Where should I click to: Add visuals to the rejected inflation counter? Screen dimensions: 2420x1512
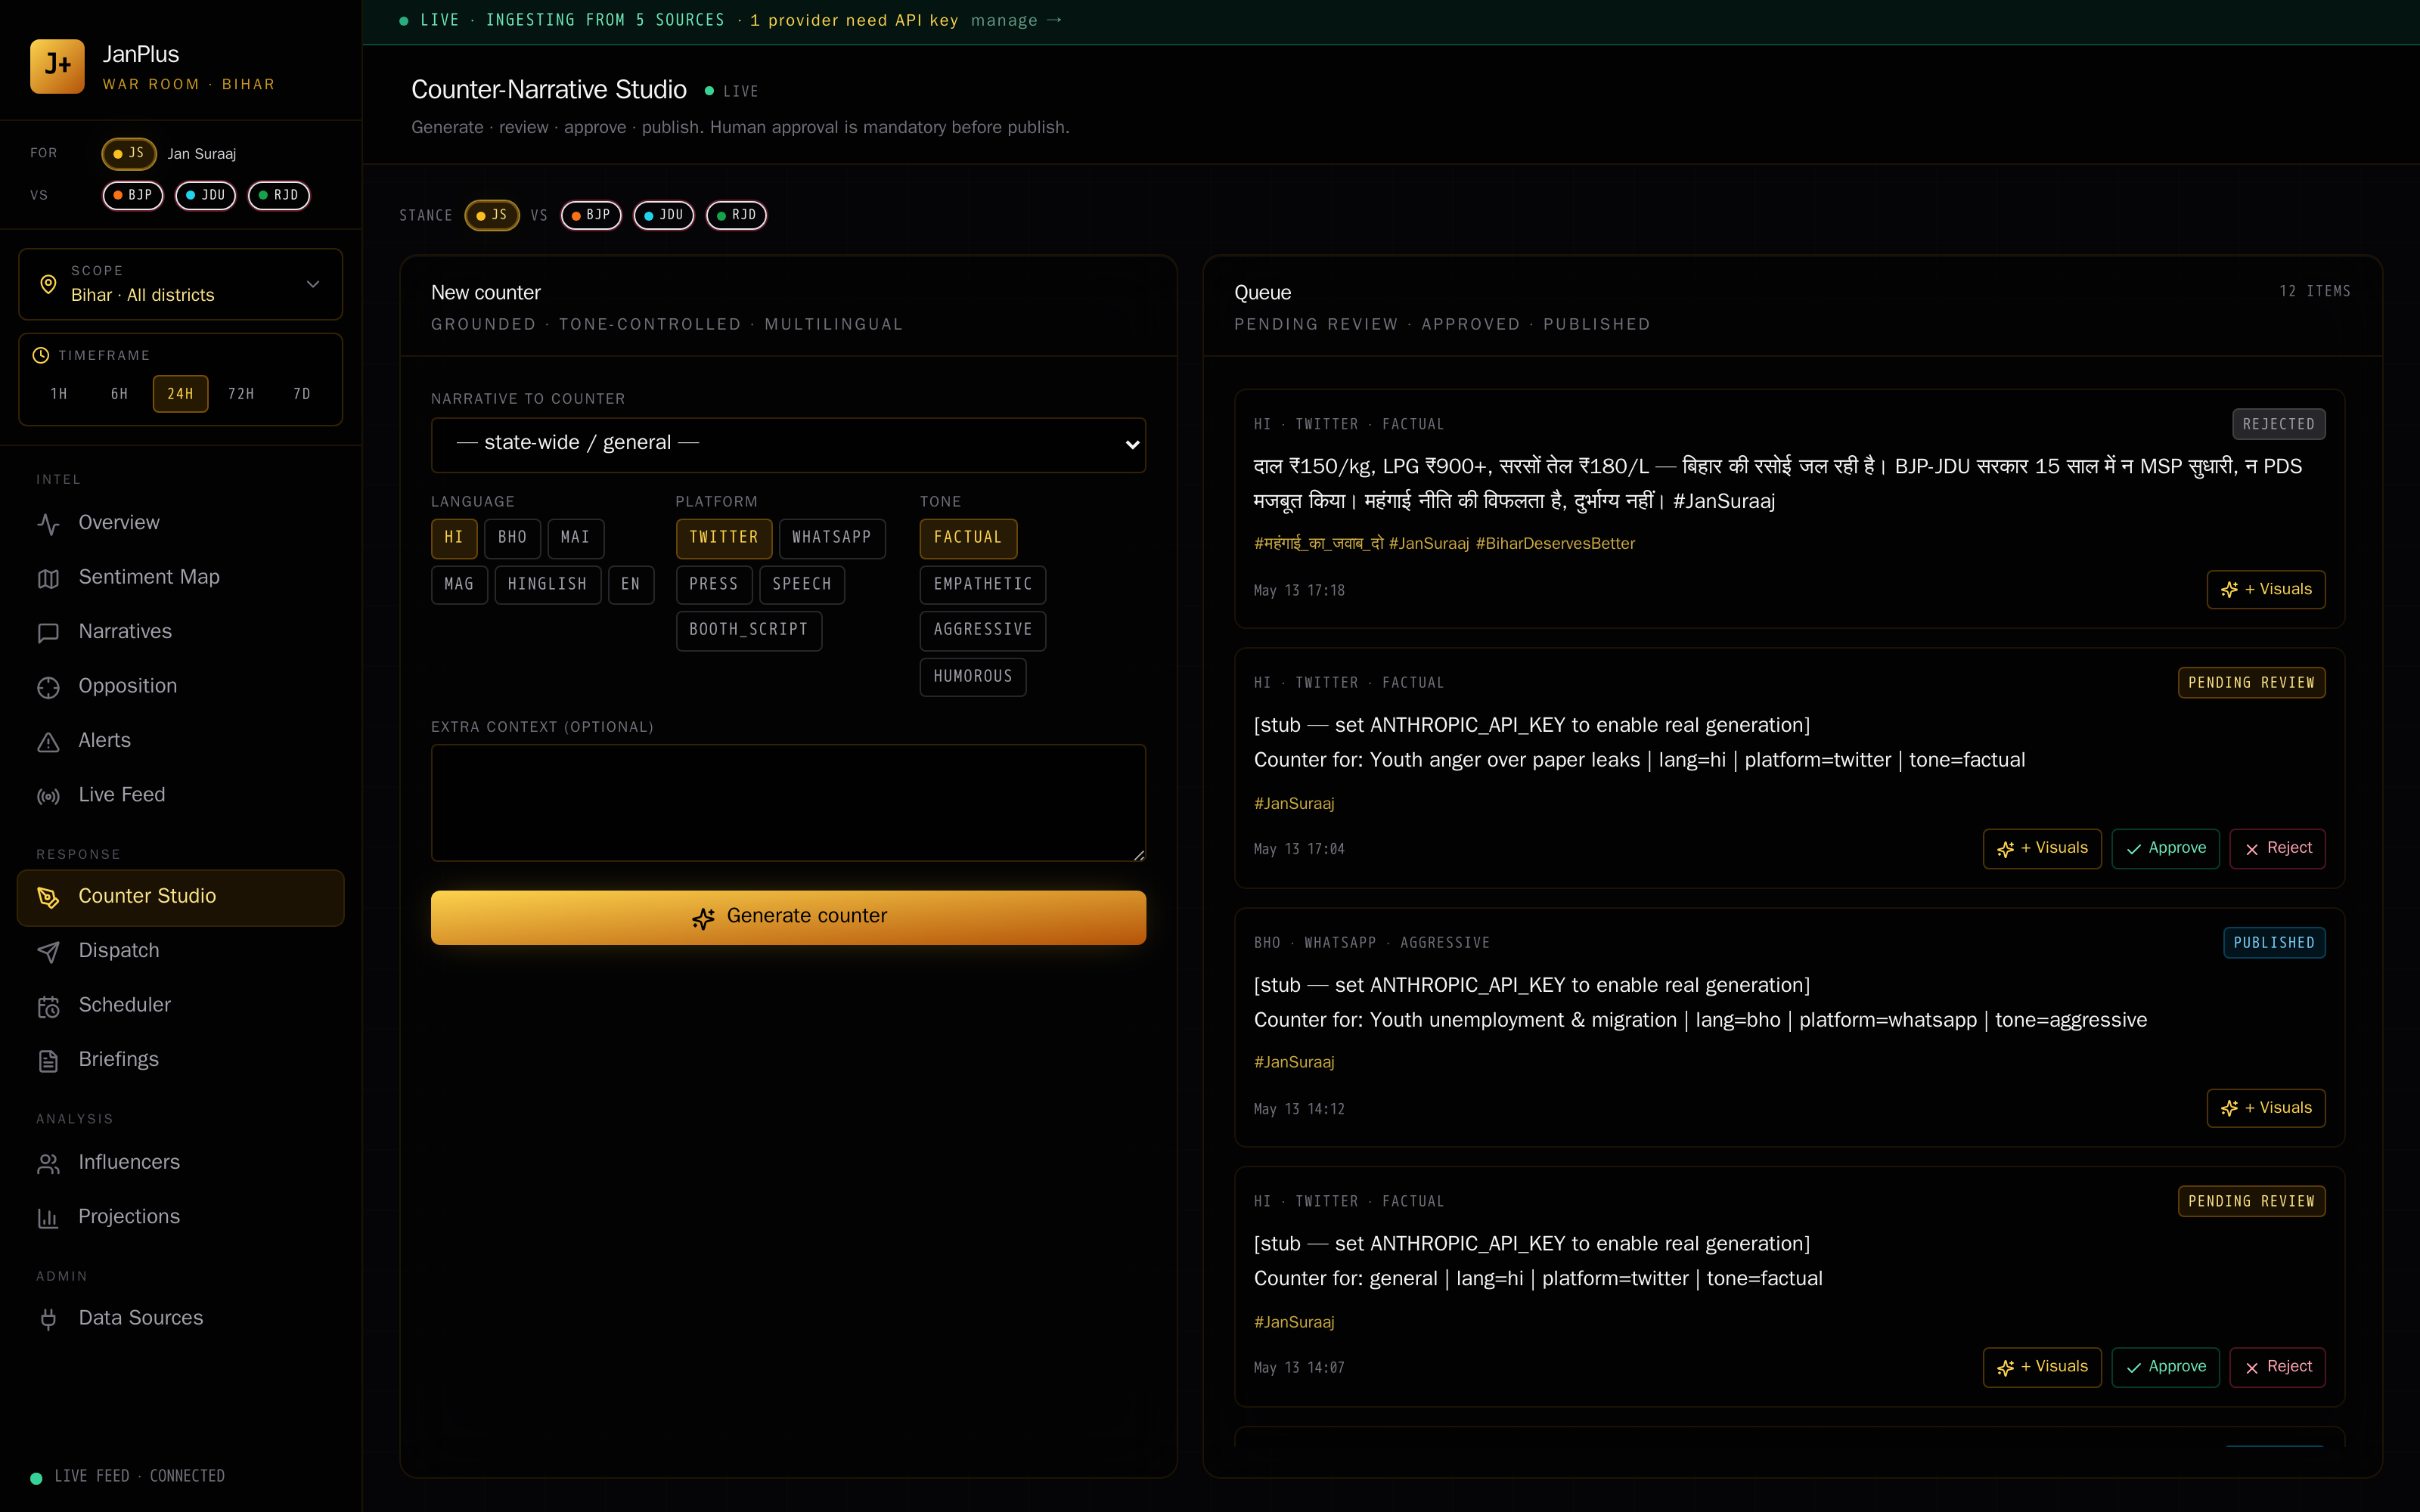[x=2266, y=590]
